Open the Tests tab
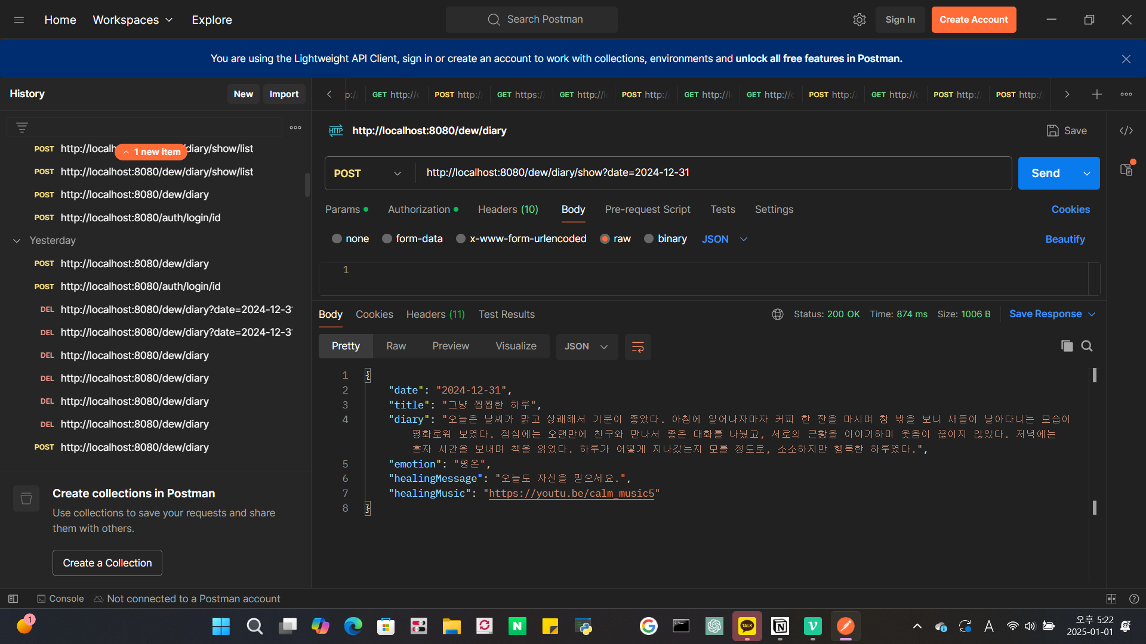This screenshot has width=1146, height=644. pos(723,209)
